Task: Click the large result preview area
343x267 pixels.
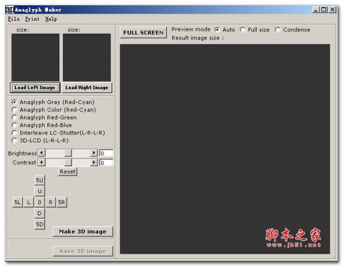Action: tap(225, 149)
